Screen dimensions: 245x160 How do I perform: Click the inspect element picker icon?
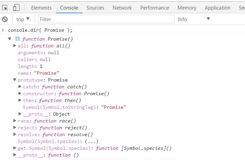point(5,8)
